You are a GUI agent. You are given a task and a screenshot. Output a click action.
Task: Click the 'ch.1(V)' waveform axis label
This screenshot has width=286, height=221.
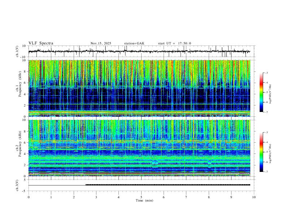pos(17,51)
